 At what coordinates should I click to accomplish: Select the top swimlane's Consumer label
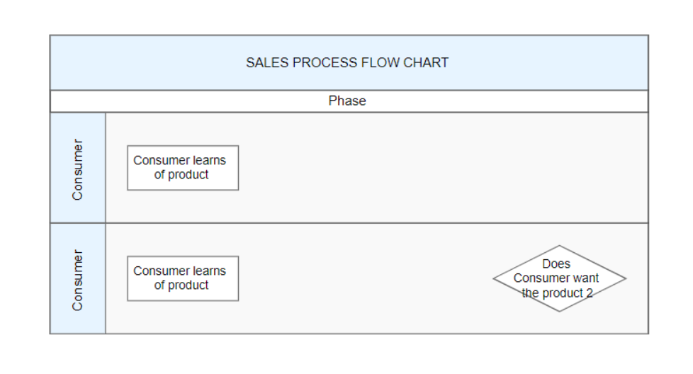coord(77,169)
